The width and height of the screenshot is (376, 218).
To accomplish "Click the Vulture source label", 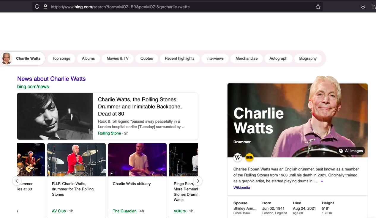I will pyautogui.click(x=180, y=211).
